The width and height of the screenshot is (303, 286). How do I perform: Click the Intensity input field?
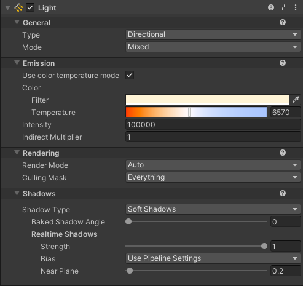(x=213, y=125)
